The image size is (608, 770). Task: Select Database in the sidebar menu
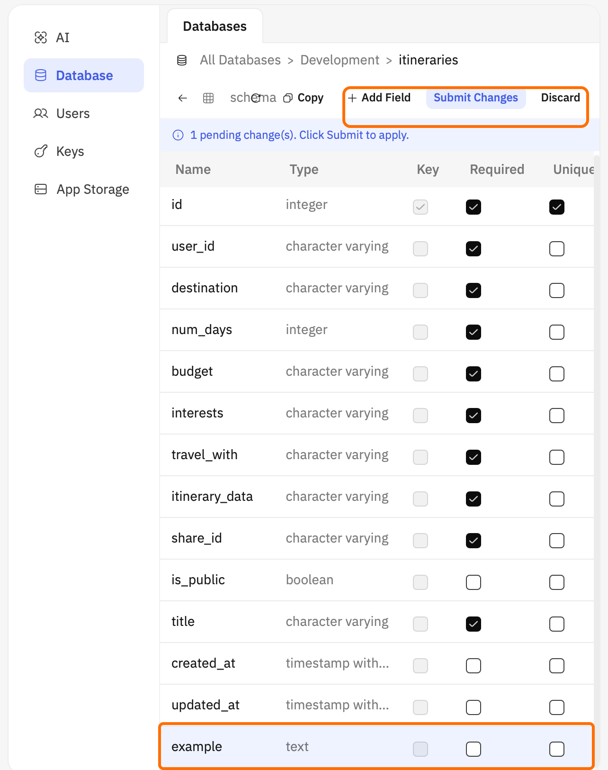click(x=84, y=75)
